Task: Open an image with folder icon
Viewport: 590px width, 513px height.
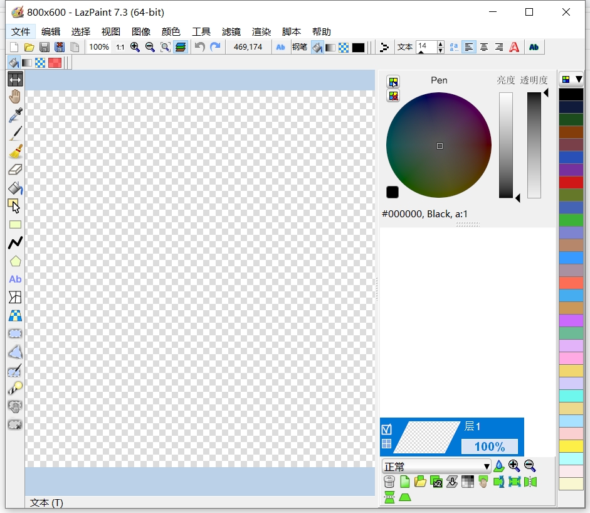Action: pos(29,47)
